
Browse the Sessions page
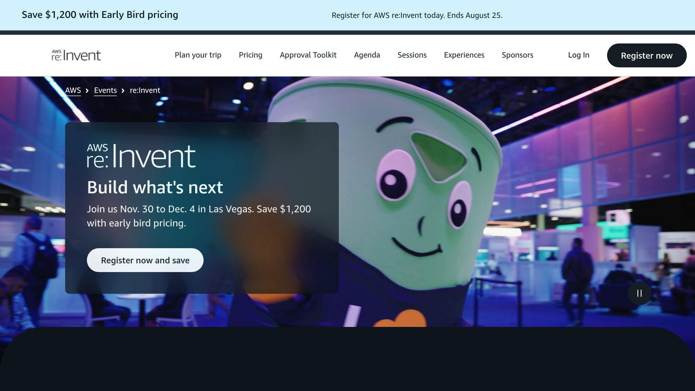coord(412,55)
